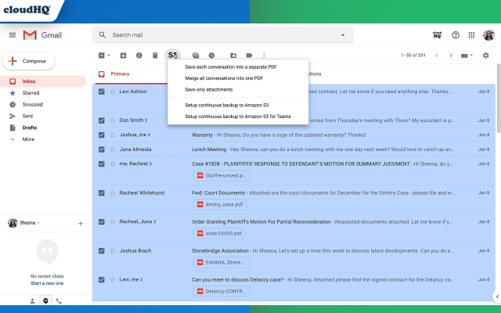Open the account profile avatar
501x313 pixels.
tap(488, 35)
